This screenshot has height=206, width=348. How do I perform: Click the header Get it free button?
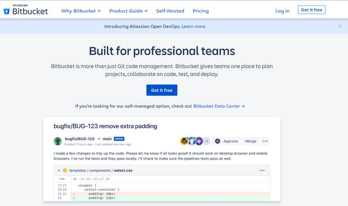click(312, 10)
